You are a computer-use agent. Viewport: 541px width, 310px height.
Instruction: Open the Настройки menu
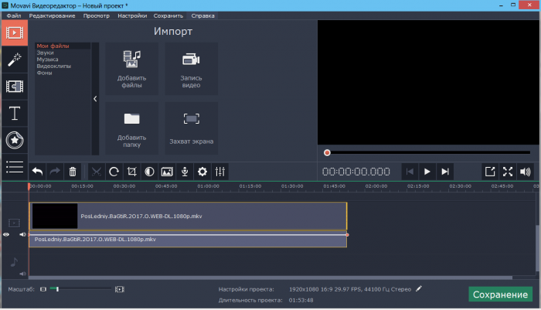(132, 15)
